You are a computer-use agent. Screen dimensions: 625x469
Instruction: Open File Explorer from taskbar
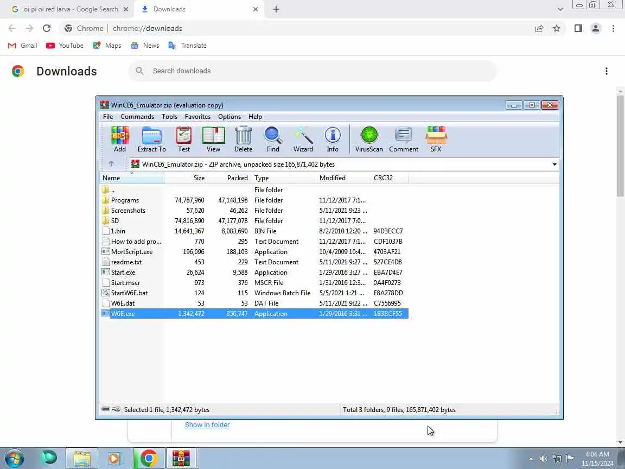click(x=82, y=458)
